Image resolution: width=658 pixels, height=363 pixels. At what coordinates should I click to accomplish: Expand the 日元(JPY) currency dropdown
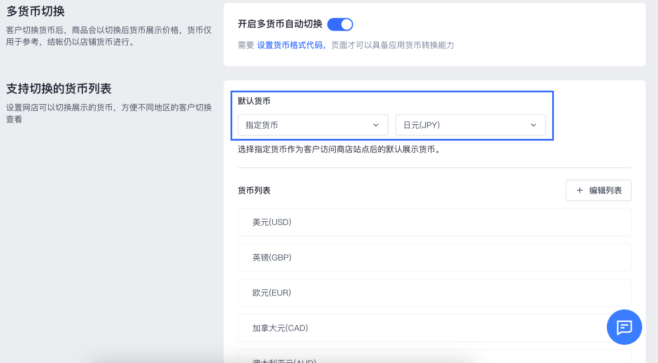pos(470,125)
